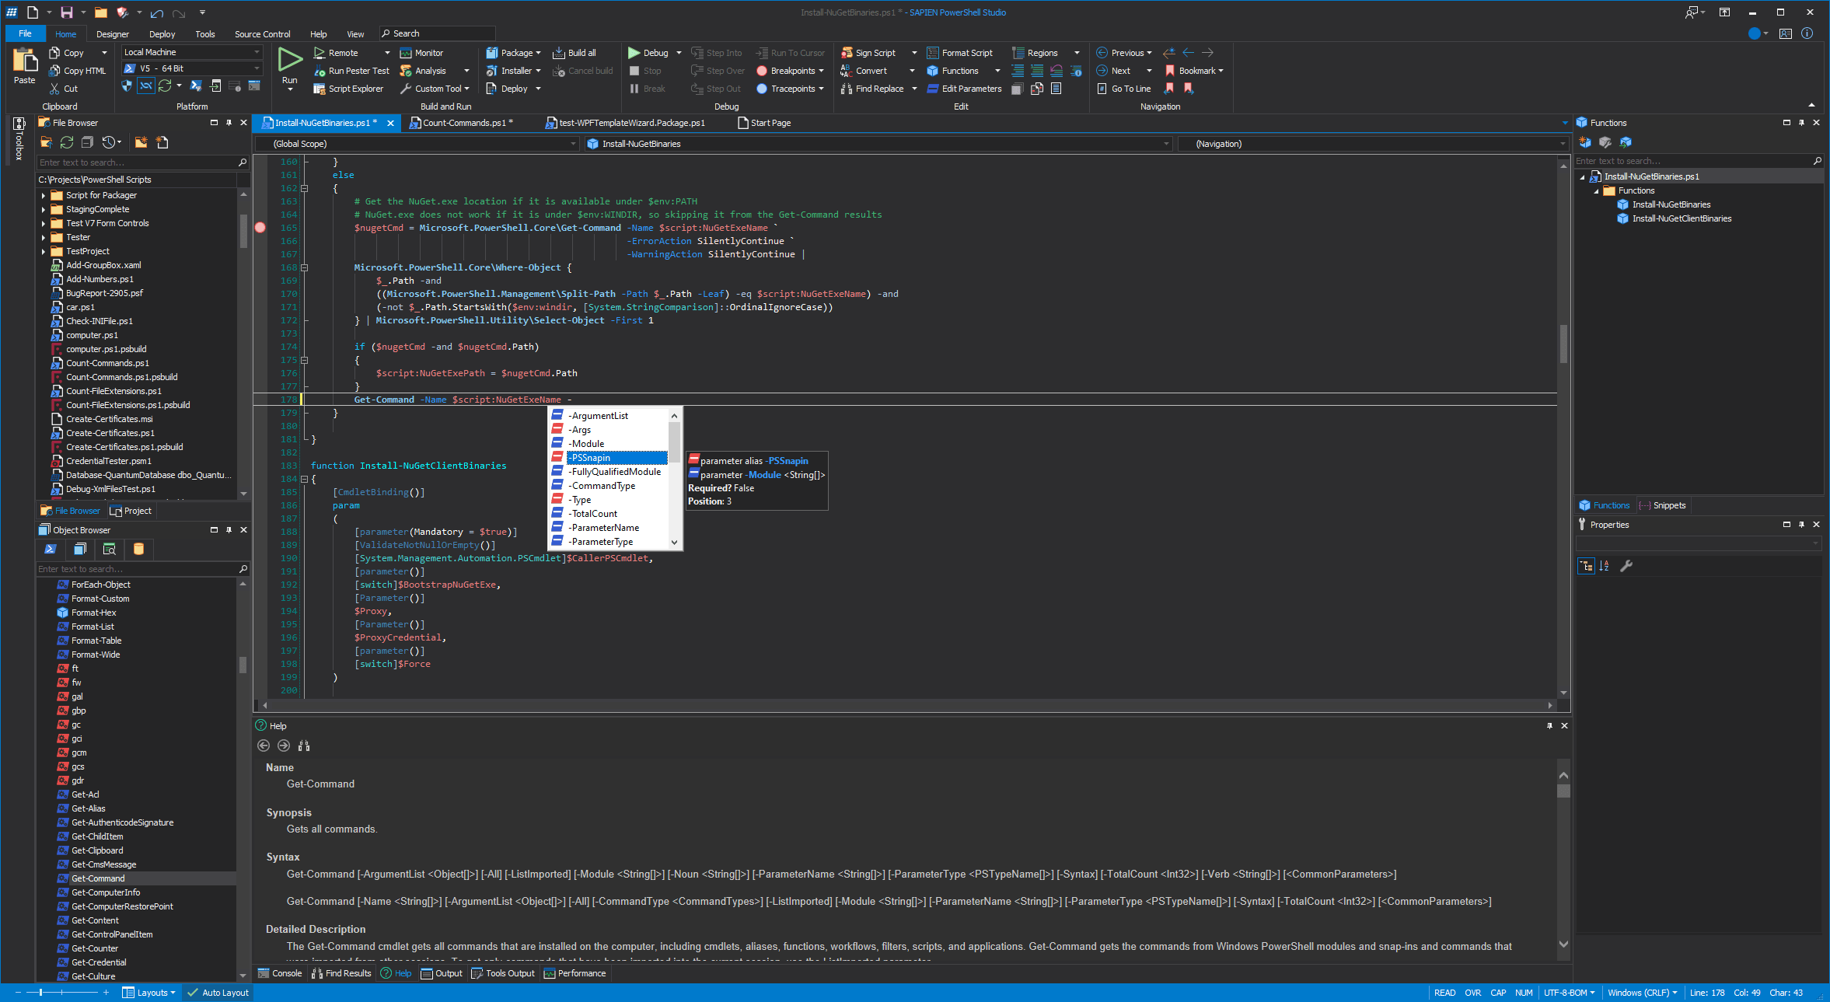Toggle pin on File Browser panel
This screenshot has height=1002, width=1830.
click(x=229, y=123)
